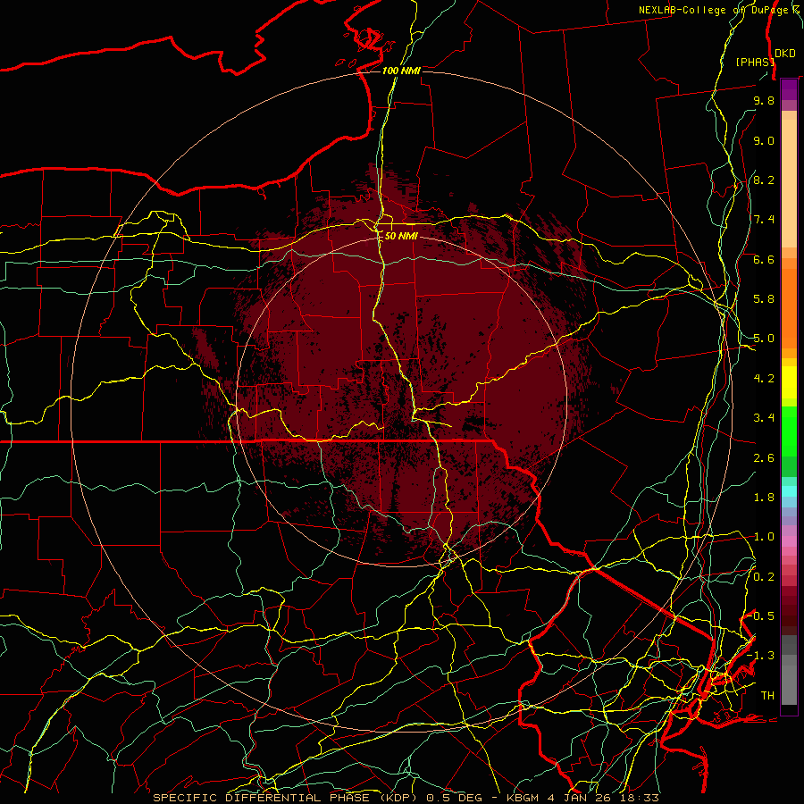Select the 9.0 value on the KDP scale
Screen dimensions: 804x804
(x=764, y=141)
